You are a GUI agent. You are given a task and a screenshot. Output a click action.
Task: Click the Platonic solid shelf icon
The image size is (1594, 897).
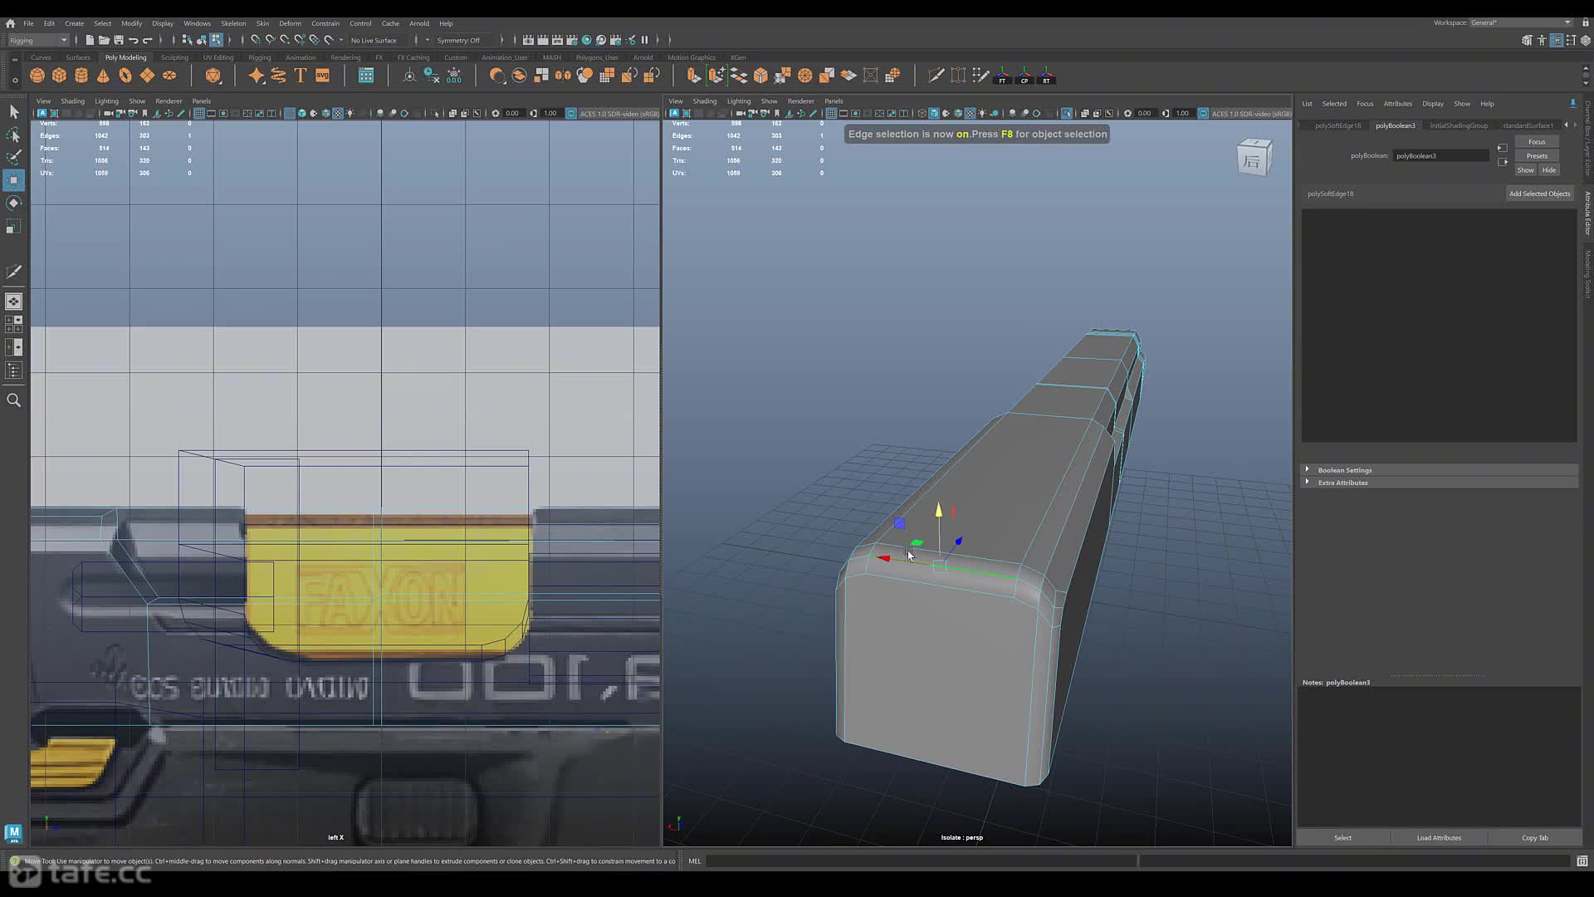(213, 76)
